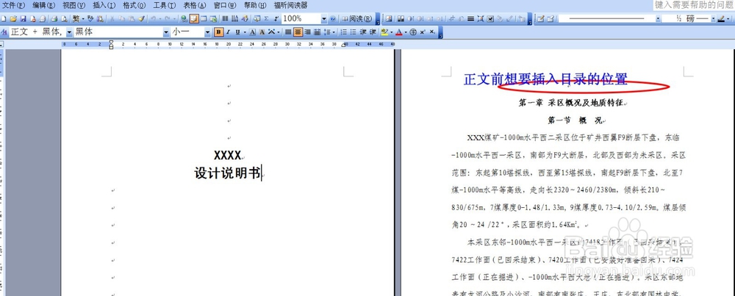This screenshot has height=296, width=735.
Task: Click the Open folder icon
Action: tap(13, 19)
